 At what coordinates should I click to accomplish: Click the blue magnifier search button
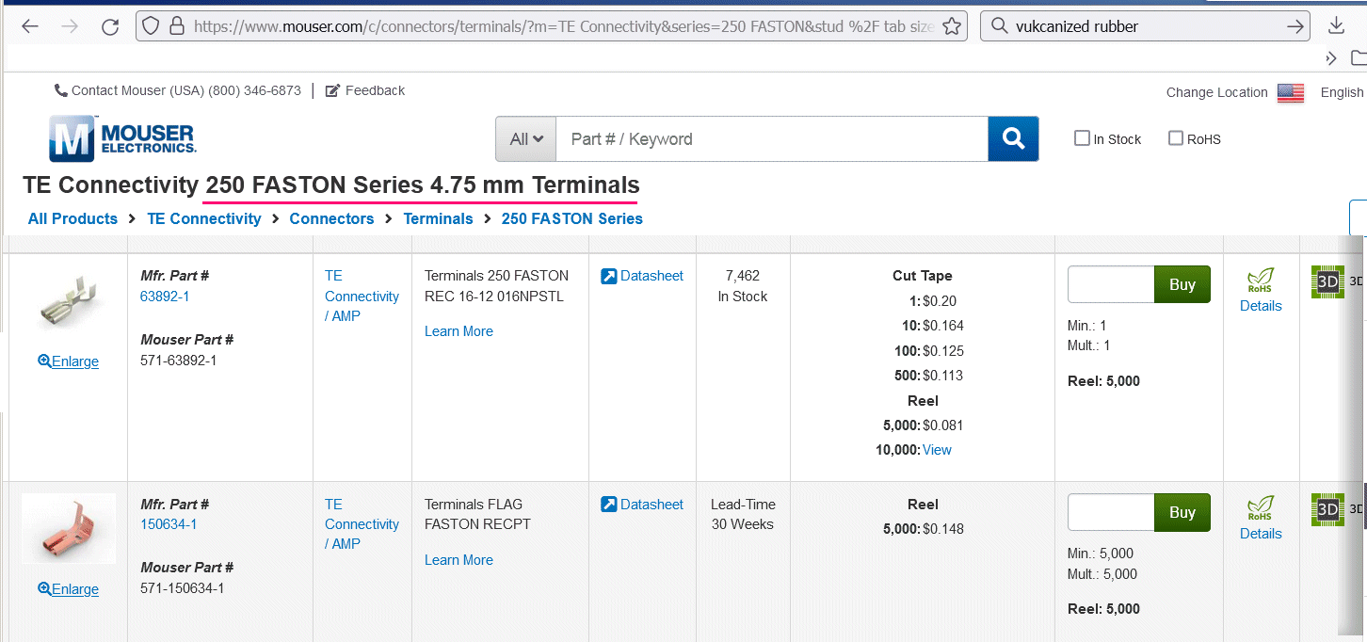pyautogui.click(x=1013, y=139)
